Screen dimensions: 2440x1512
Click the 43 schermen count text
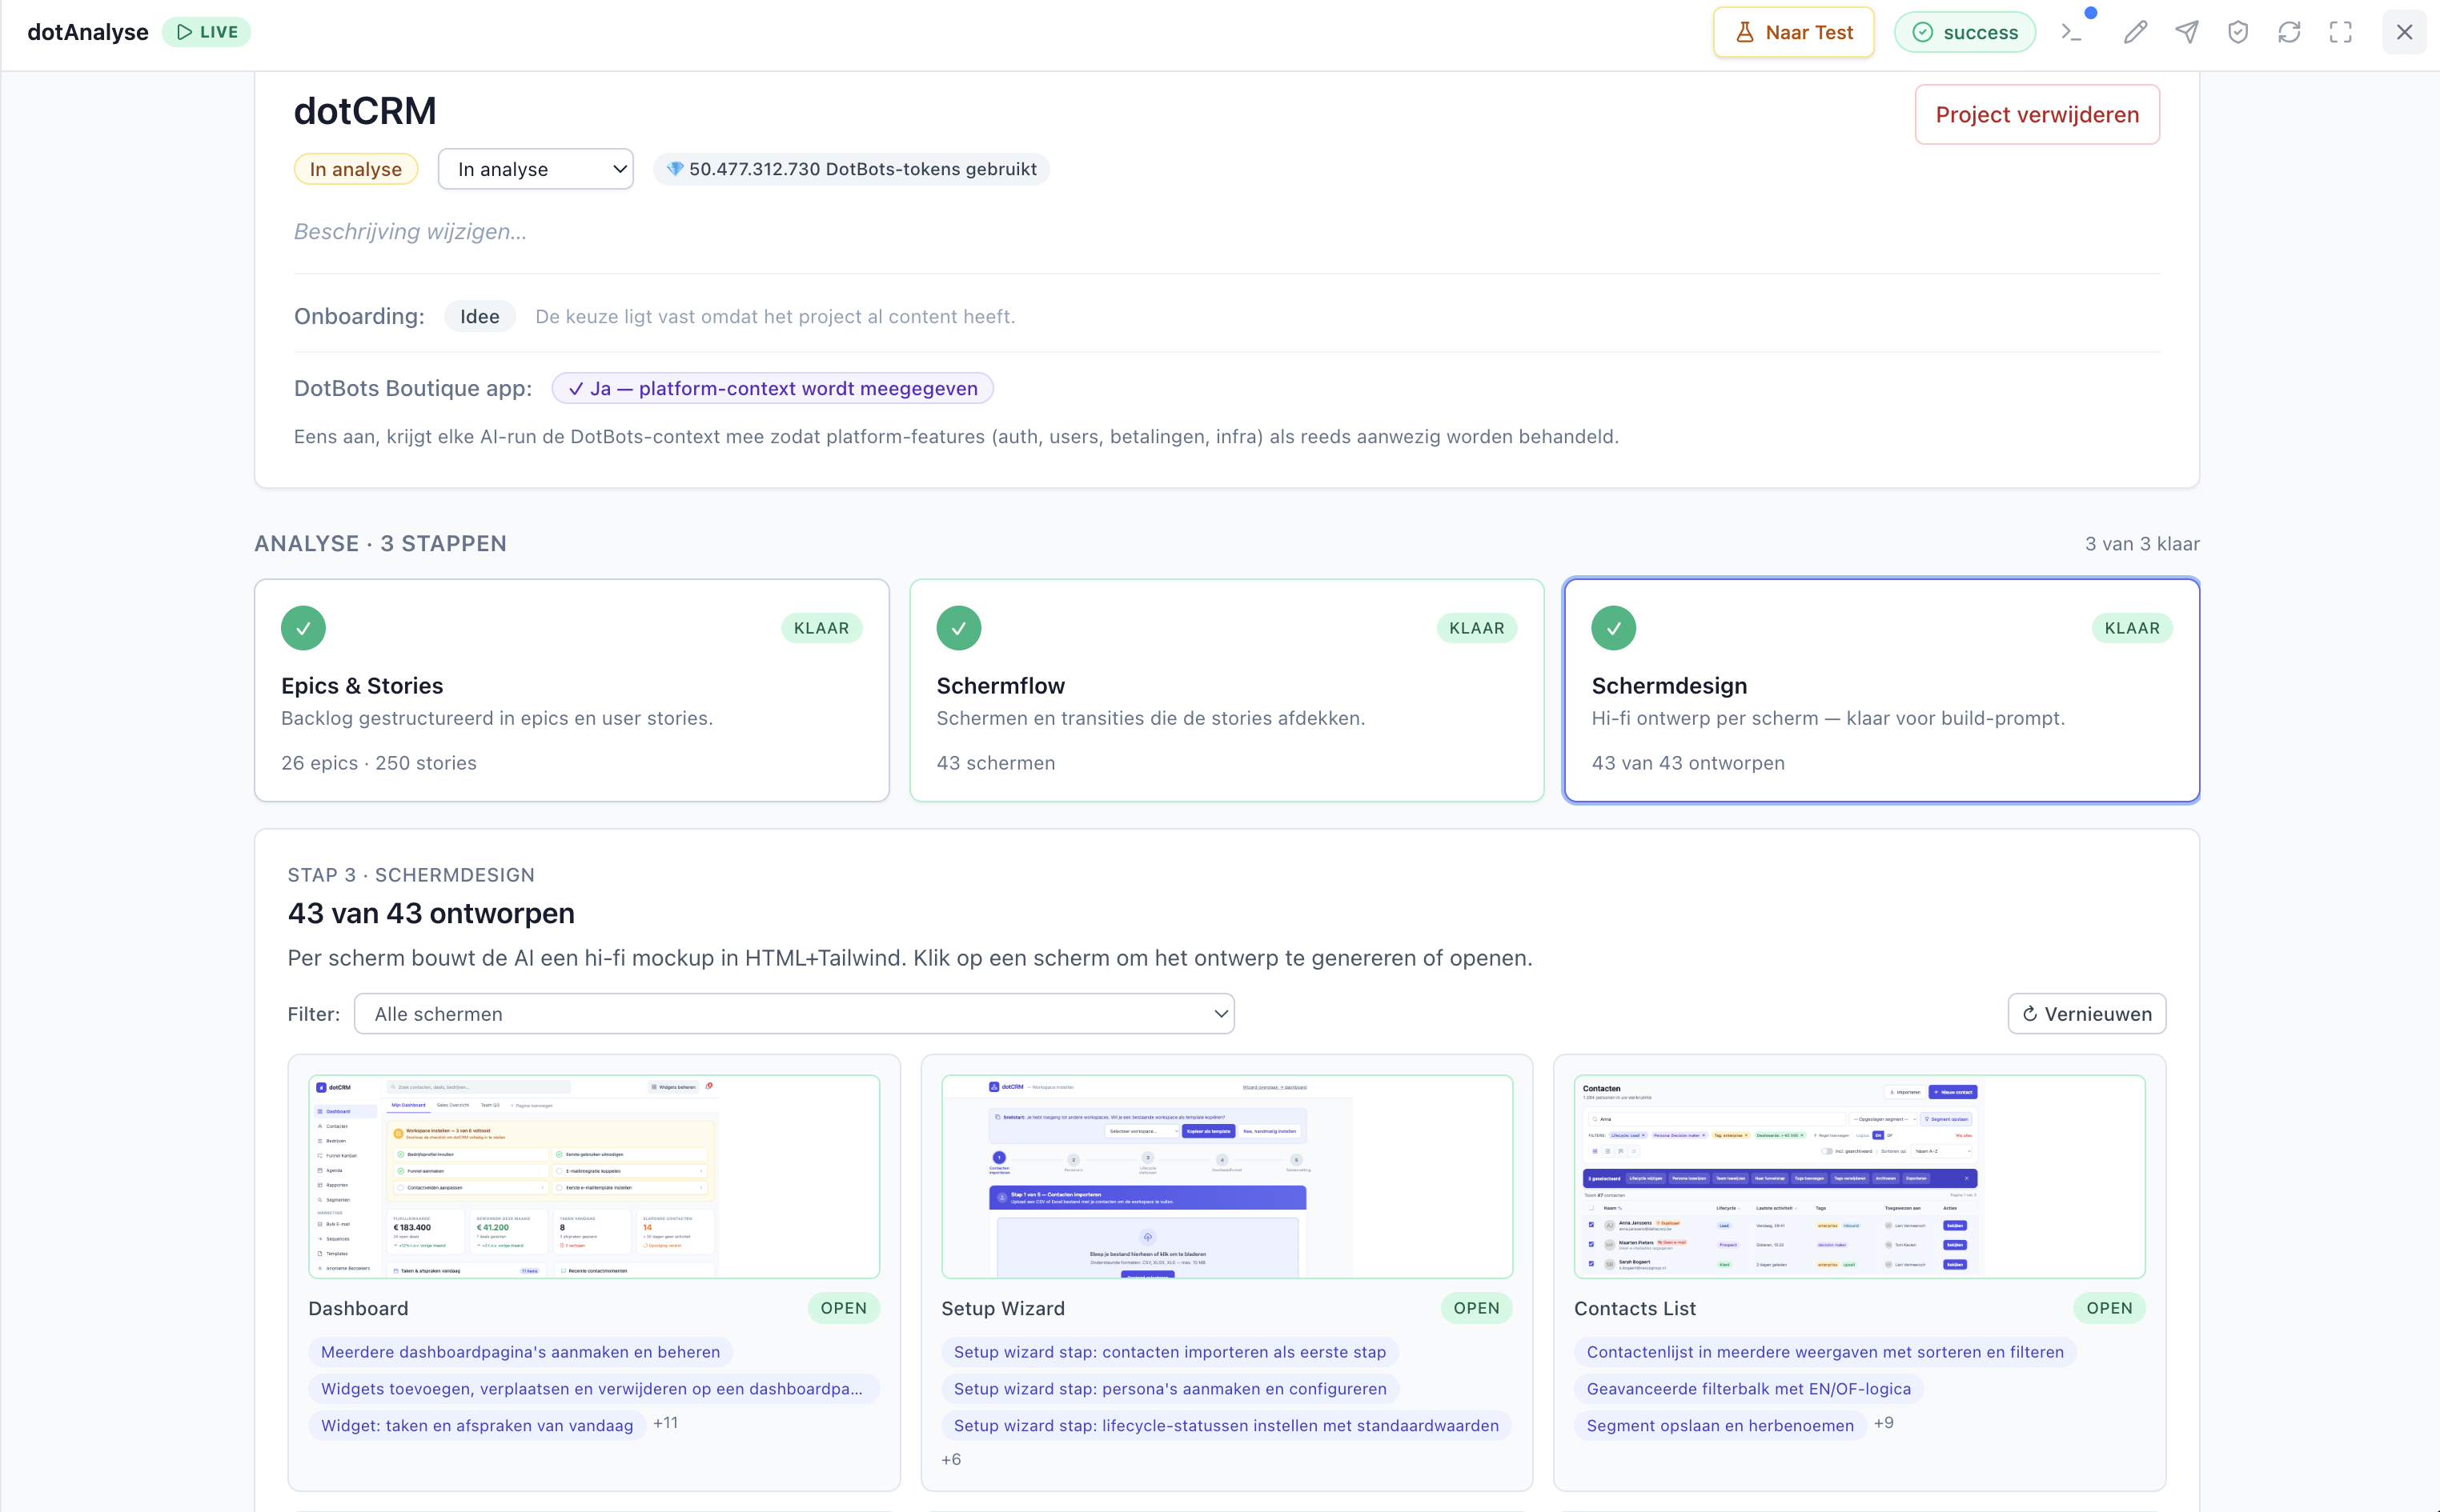click(995, 763)
